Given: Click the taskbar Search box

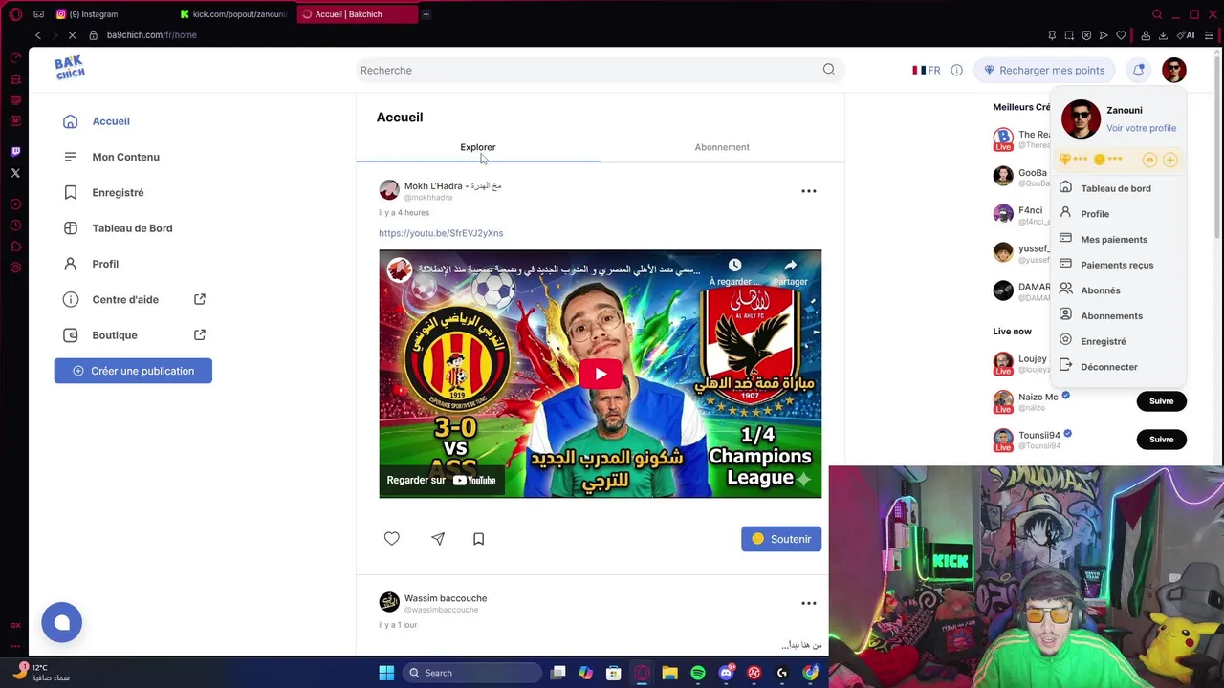Looking at the screenshot, I should [471, 673].
